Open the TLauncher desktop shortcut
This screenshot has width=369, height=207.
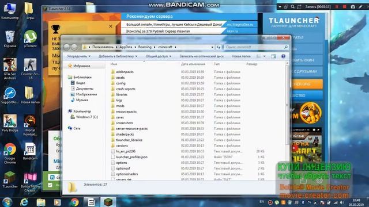pyautogui.click(x=10, y=179)
